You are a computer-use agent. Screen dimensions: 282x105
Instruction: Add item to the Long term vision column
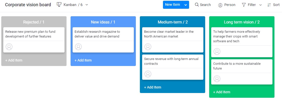point(221,92)
